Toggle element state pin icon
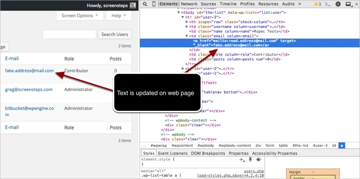Screen dimensions: 360x179 point(251,160)
